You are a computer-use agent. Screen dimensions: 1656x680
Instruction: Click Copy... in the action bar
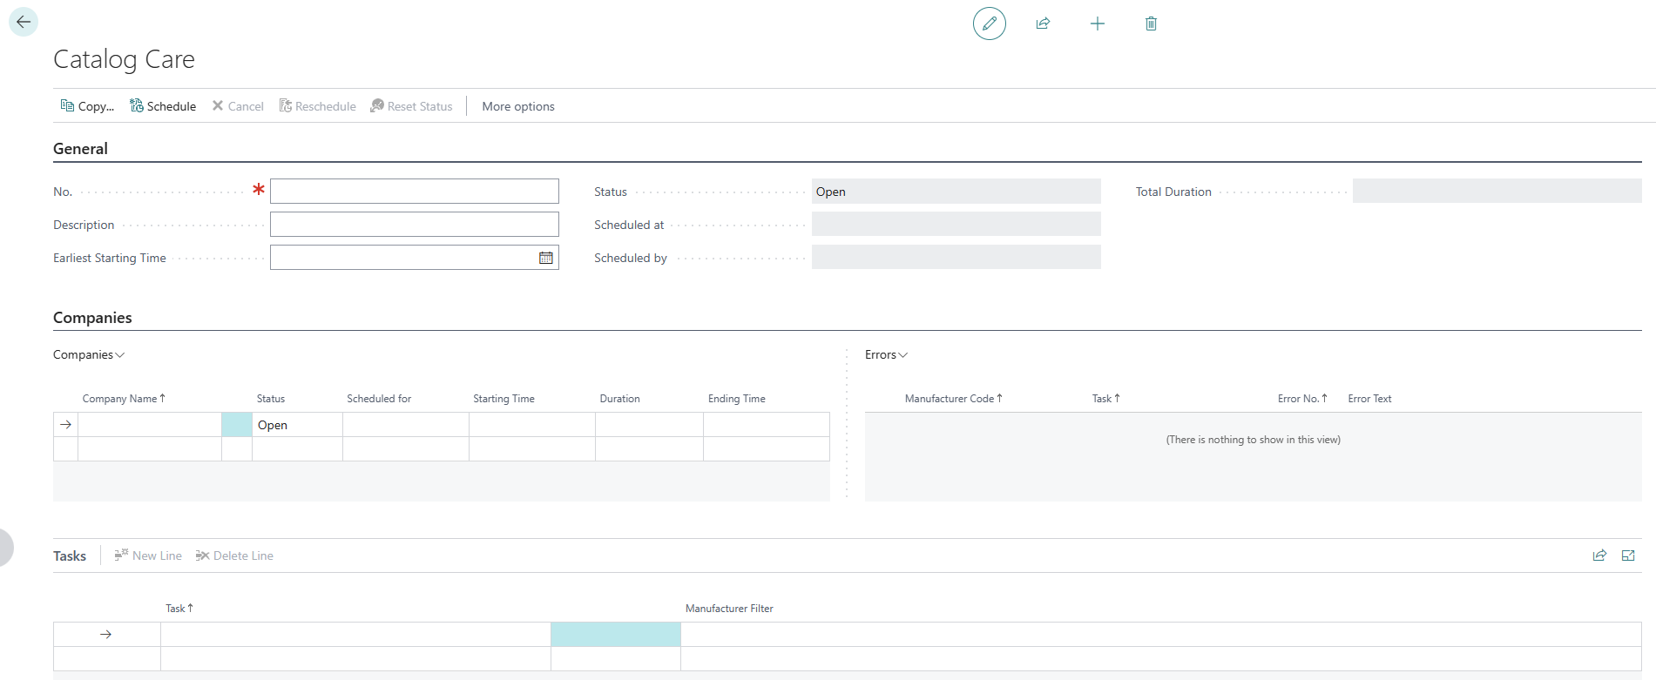tap(87, 106)
